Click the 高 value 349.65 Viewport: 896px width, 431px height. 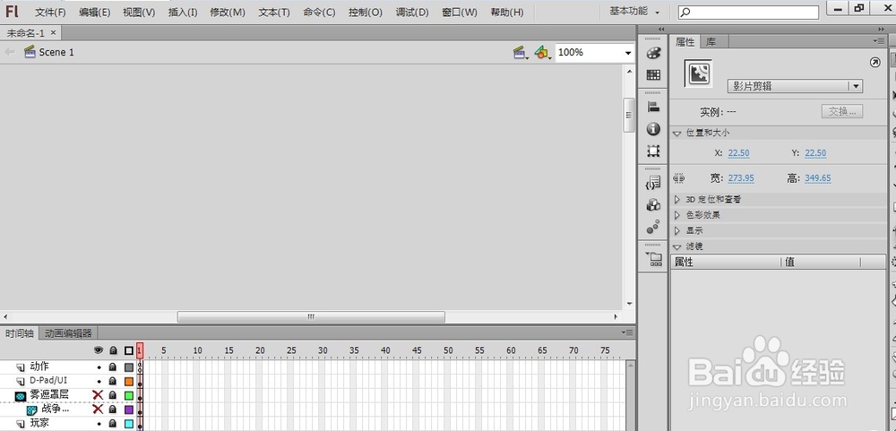pyautogui.click(x=818, y=178)
